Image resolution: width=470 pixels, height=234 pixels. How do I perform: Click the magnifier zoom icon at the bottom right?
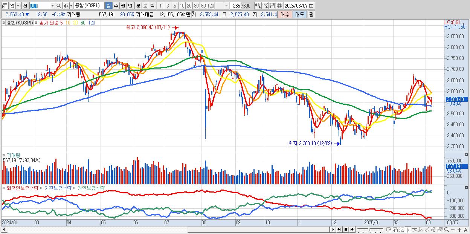446,229
